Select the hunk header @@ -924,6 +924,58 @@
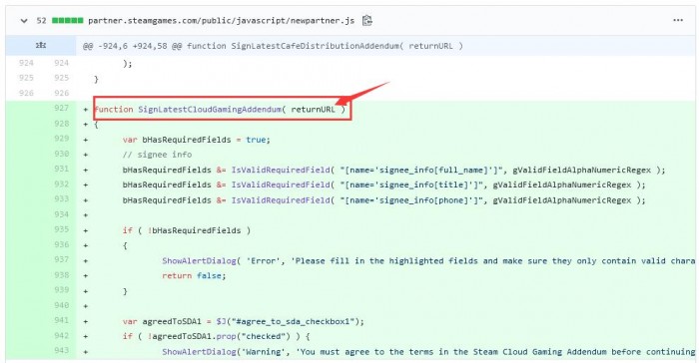699x363 pixels. tap(133, 46)
